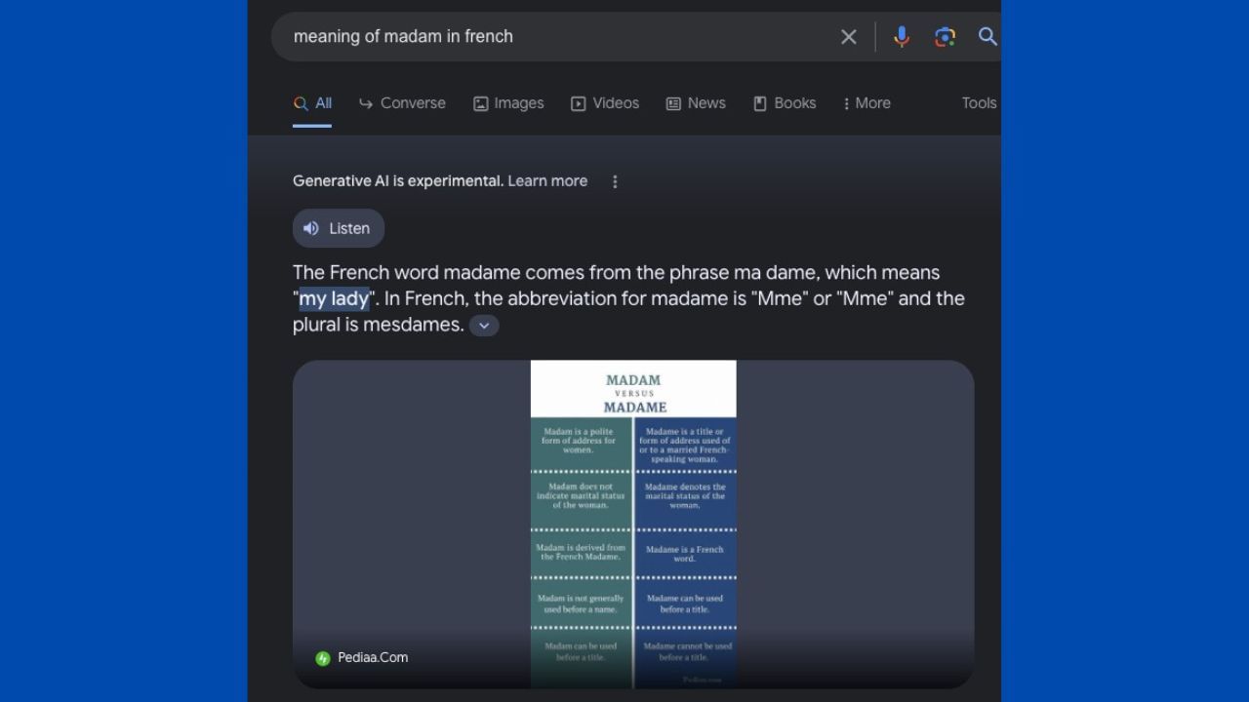Open the three-dot generative AI options menu
This screenshot has height=702, width=1249.
[615, 181]
